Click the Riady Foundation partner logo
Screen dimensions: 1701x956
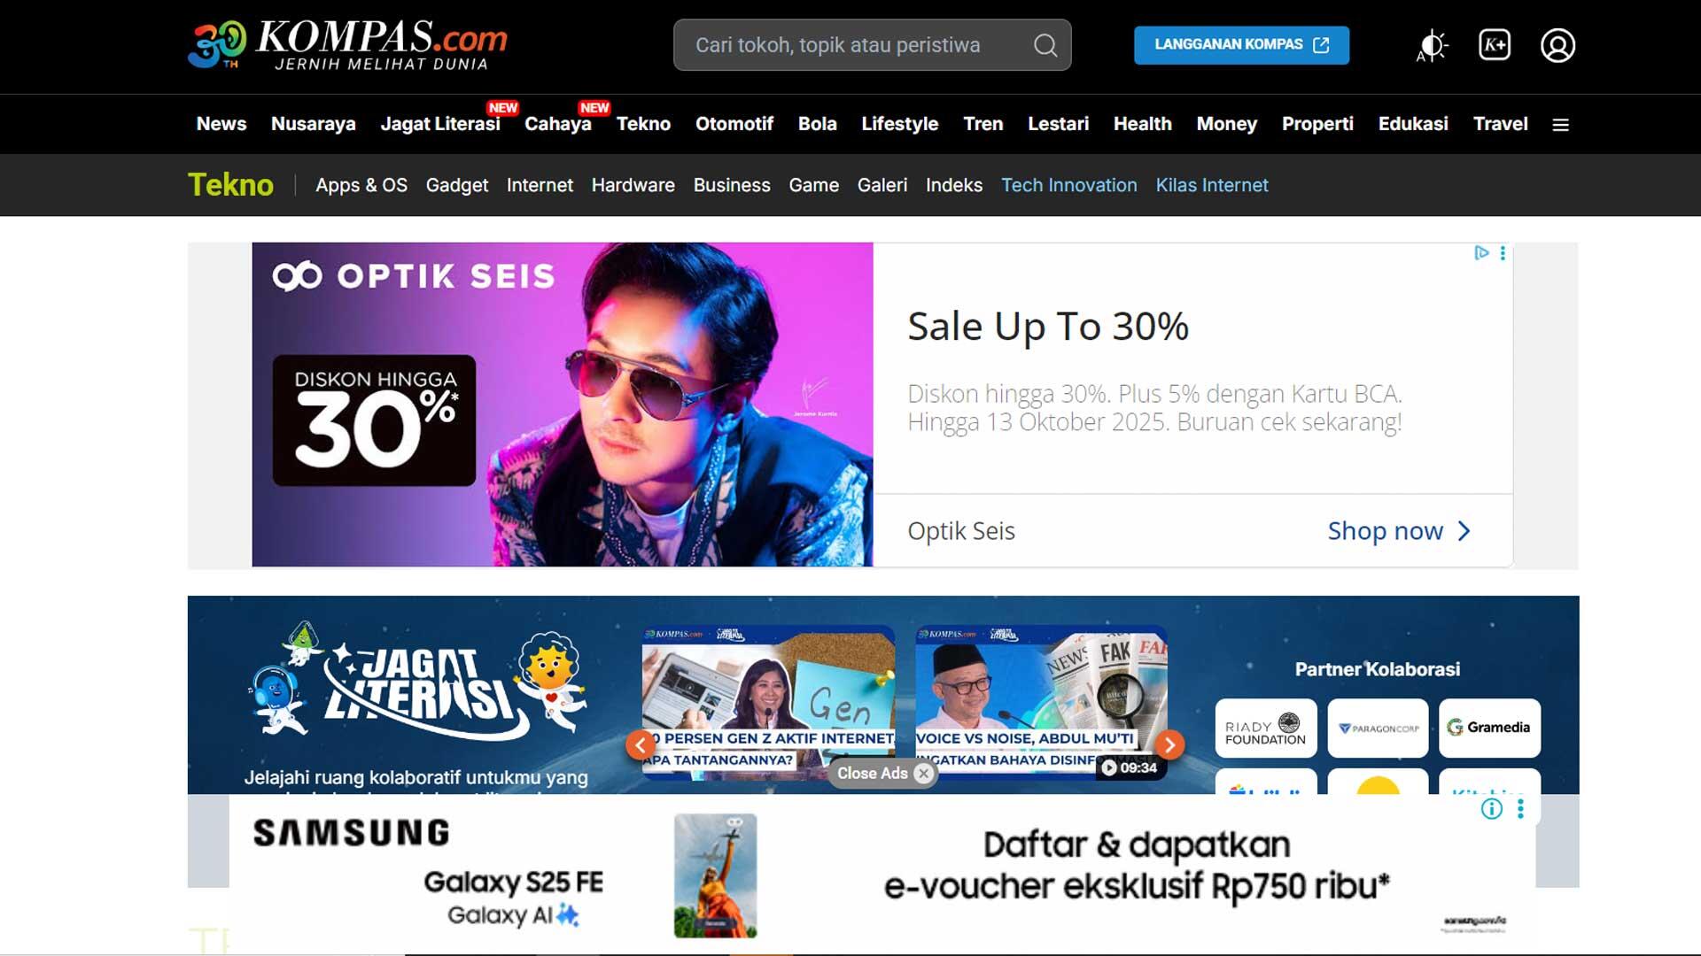click(x=1266, y=729)
